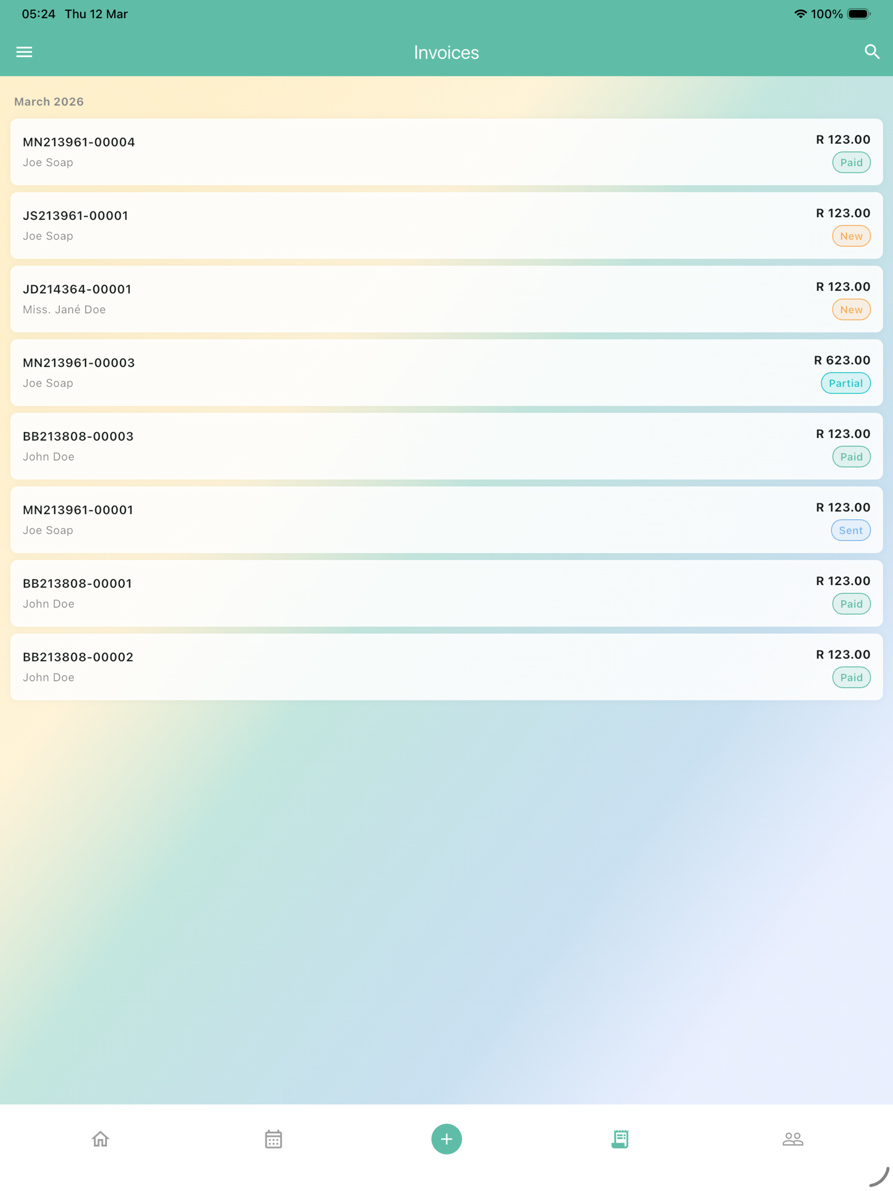Tap the Partial status badge

(x=845, y=383)
